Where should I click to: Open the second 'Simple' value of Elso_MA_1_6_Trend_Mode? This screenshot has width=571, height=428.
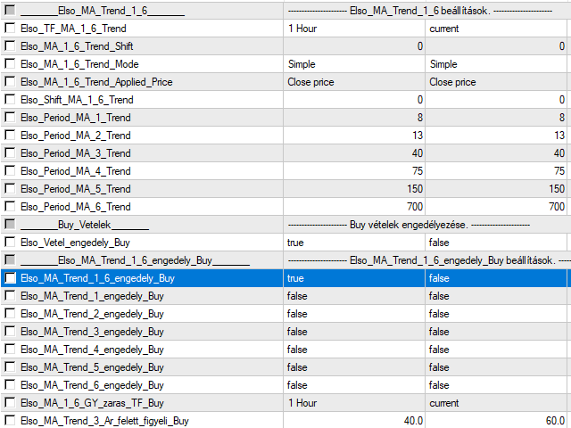[x=496, y=64]
